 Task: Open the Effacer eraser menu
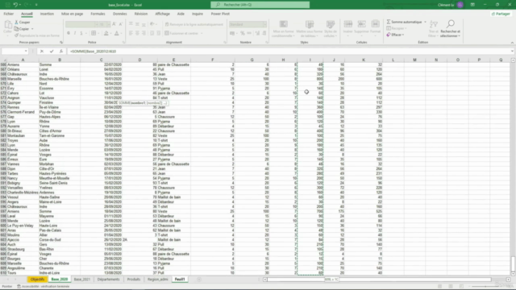pos(395,35)
